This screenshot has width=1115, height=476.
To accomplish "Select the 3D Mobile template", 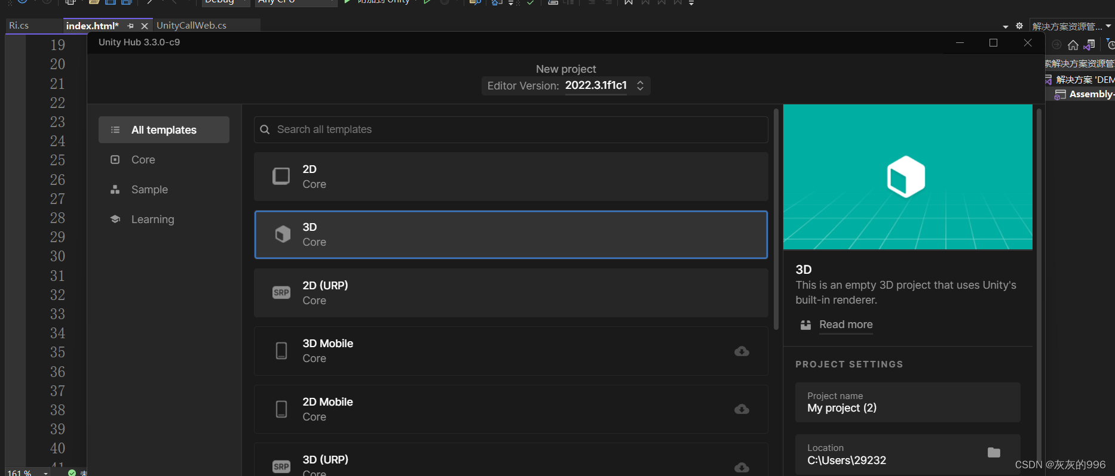I will click(511, 351).
